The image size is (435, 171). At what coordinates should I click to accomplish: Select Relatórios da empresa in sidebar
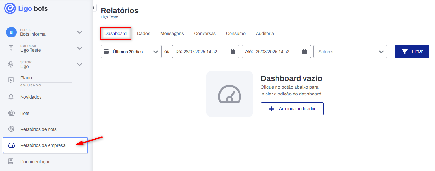click(45, 145)
